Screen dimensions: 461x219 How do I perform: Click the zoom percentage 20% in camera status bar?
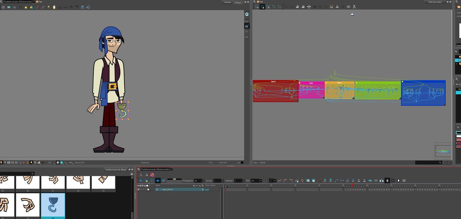[x=50, y=163]
